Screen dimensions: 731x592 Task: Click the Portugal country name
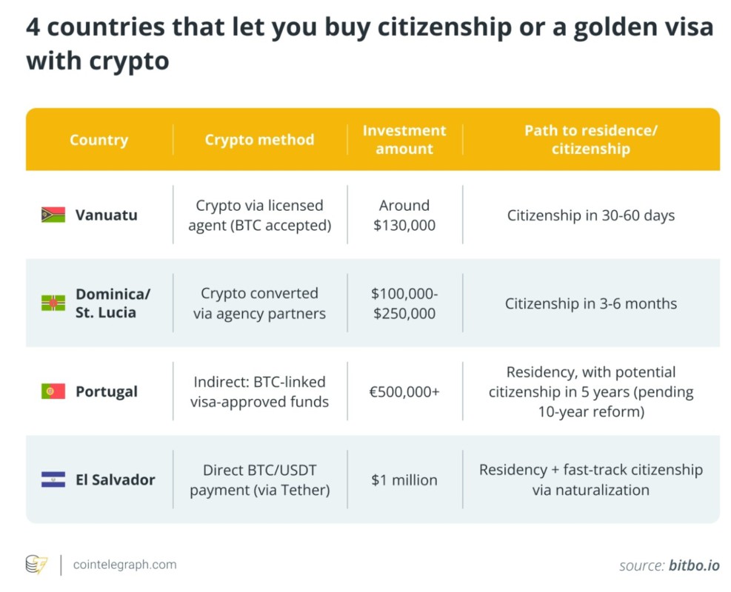(106, 391)
